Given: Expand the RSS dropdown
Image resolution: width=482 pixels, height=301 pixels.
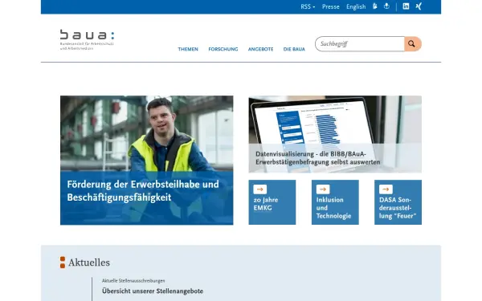Looking at the screenshot, I should pyautogui.click(x=308, y=6).
